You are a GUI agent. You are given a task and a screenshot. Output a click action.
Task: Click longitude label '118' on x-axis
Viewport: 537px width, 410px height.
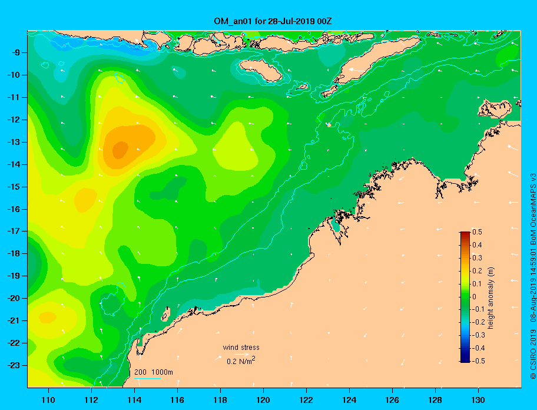coord(220,400)
